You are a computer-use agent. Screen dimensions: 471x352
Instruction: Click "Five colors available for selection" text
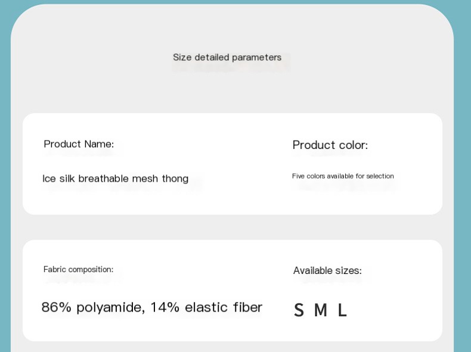tap(343, 176)
